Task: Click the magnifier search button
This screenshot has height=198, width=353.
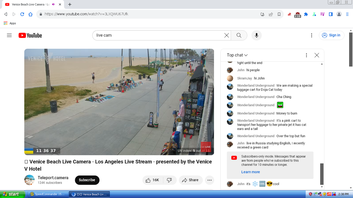Action: click(239, 35)
